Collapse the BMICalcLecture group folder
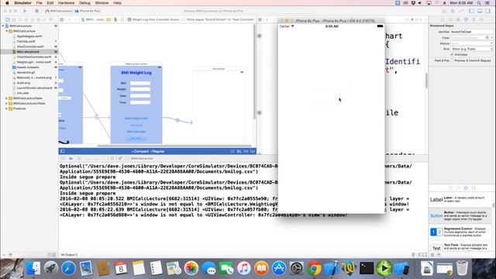The height and width of the screenshot is (279, 496). click(x=7, y=31)
